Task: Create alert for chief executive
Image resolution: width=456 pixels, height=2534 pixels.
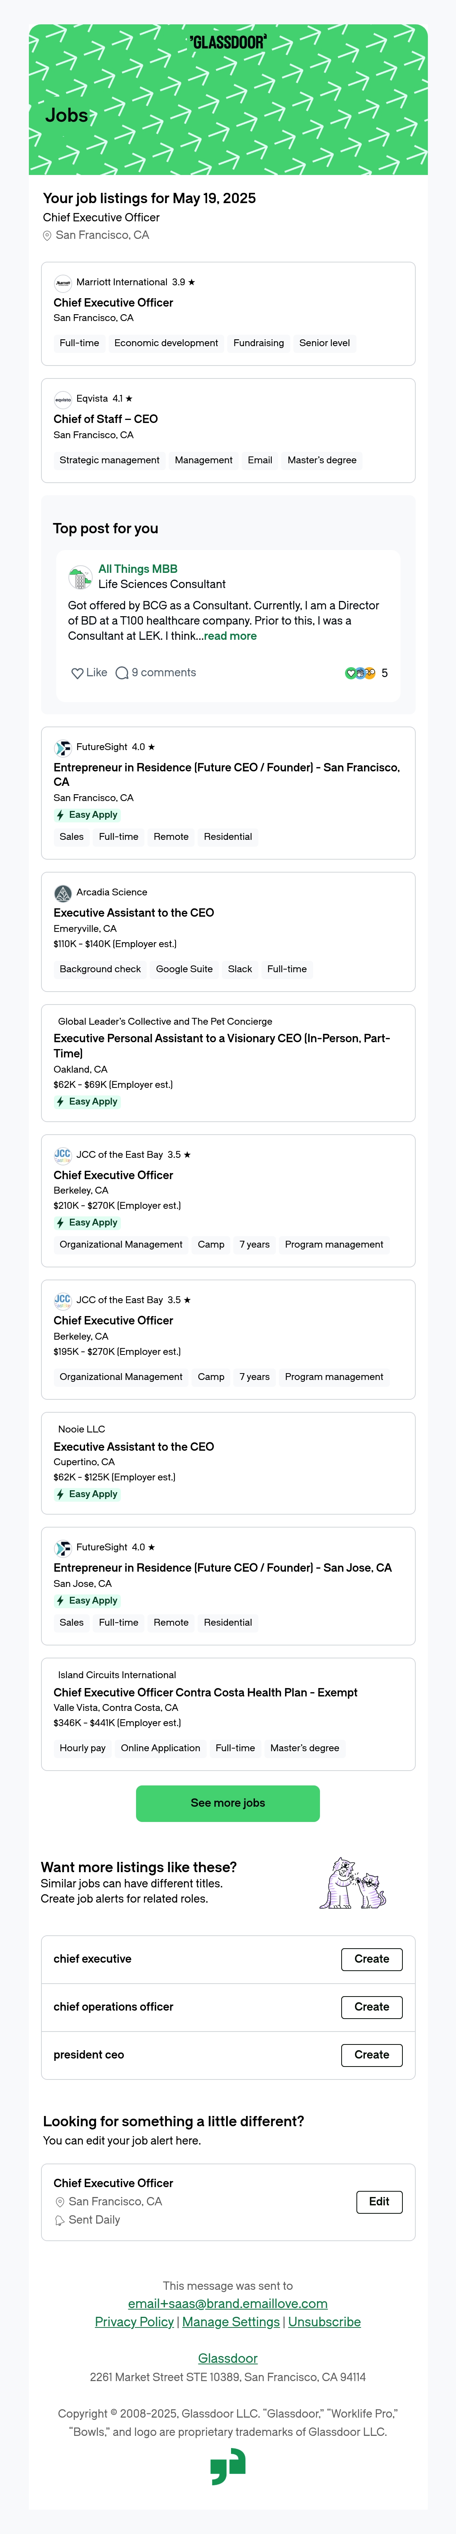Action: (372, 1960)
